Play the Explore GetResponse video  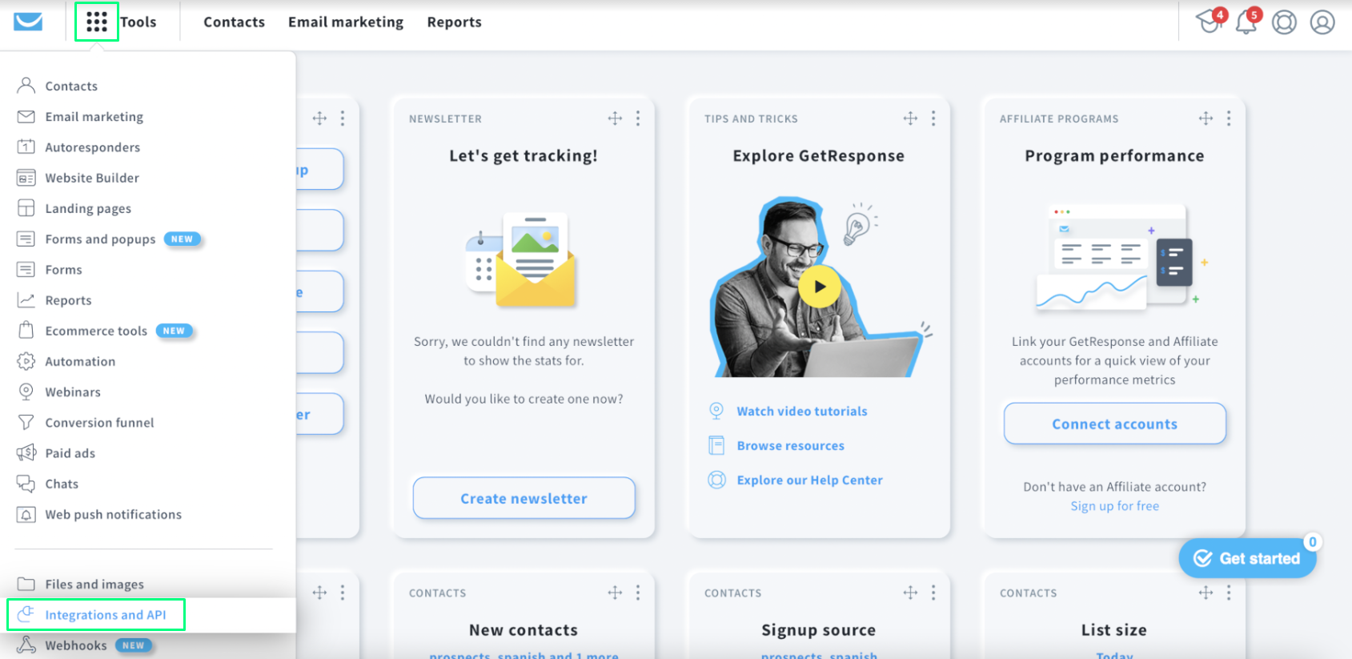tap(819, 286)
